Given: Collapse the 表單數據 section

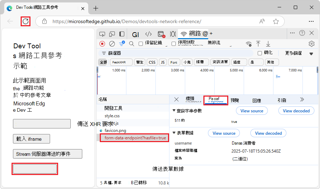Looking at the screenshot, I should coord(174,133).
